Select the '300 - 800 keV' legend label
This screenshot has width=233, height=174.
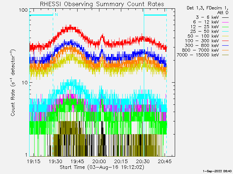click(202, 46)
